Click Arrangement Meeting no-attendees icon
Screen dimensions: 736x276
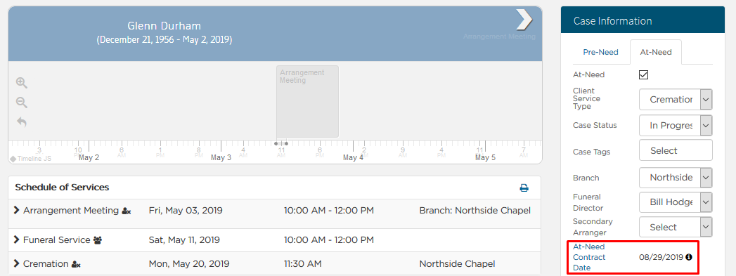127,211
